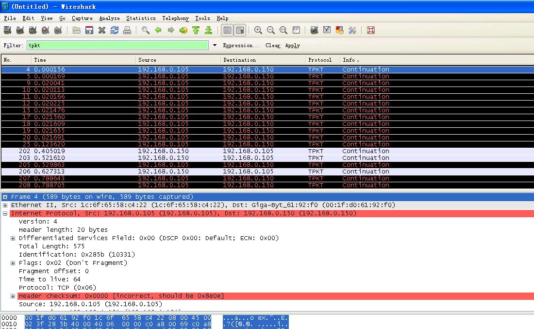Edit display filters icon
This screenshot has width=534, height=329.
click(x=327, y=30)
